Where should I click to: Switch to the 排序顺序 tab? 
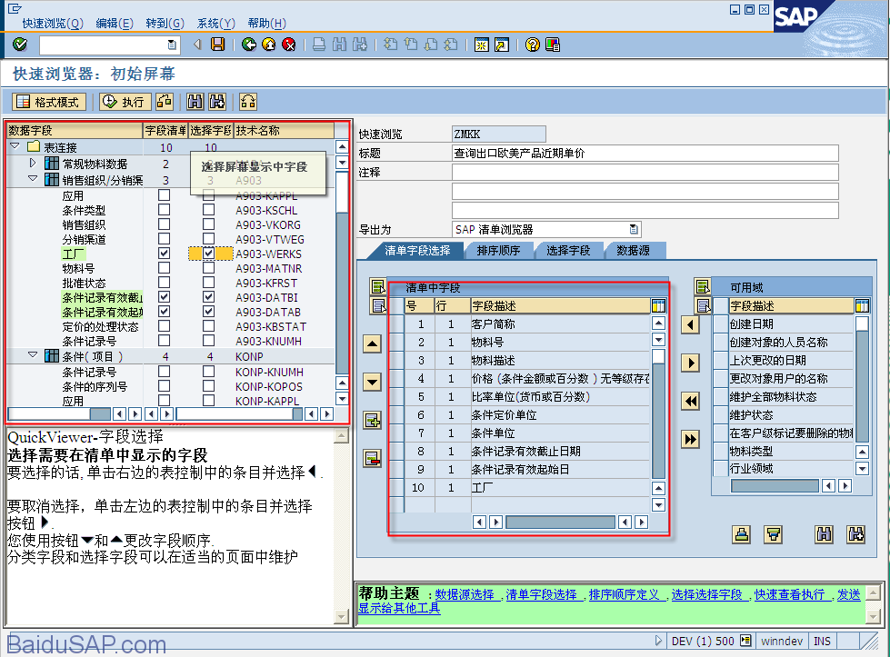tap(498, 250)
